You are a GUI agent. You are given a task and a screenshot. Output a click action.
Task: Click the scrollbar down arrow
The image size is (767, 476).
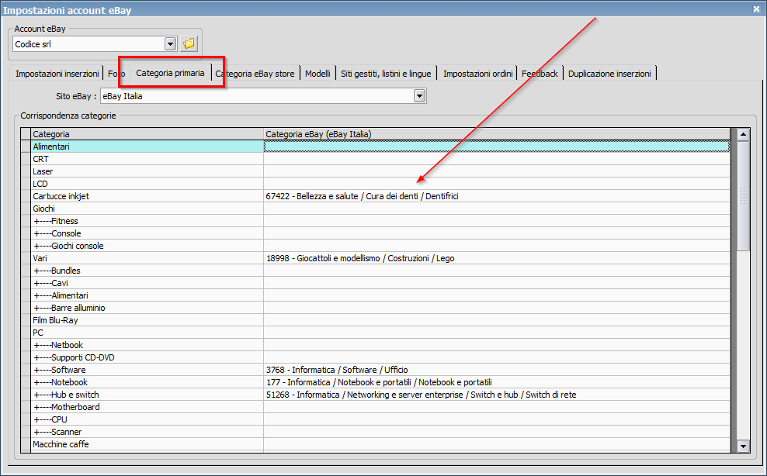(743, 446)
